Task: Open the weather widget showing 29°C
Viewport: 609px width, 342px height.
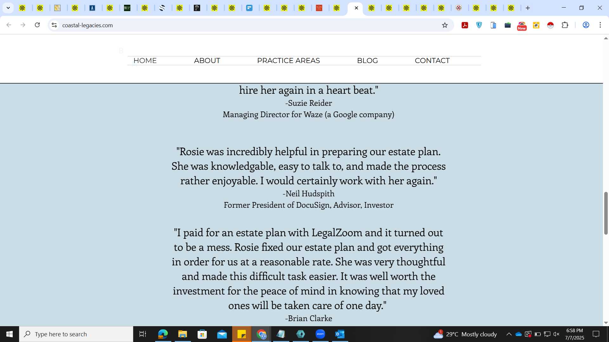Action: pos(465,334)
